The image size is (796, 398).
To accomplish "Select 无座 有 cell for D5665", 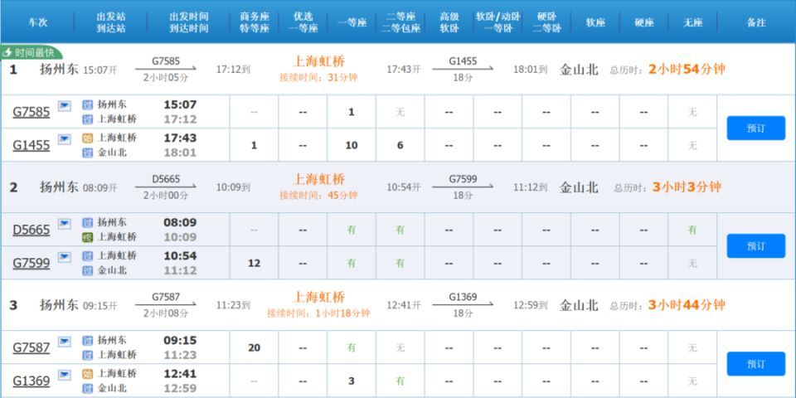I will (x=692, y=230).
